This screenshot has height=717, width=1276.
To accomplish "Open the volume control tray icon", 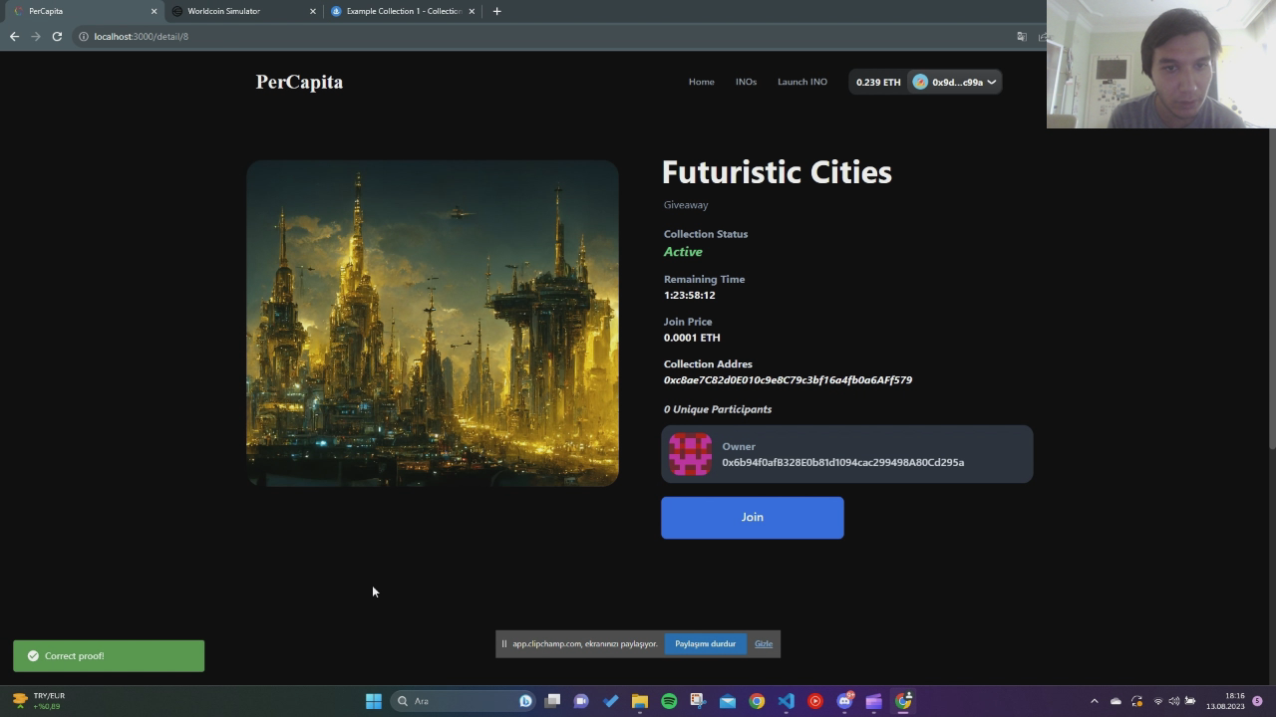I will pyautogui.click(x=1173, y=701).
